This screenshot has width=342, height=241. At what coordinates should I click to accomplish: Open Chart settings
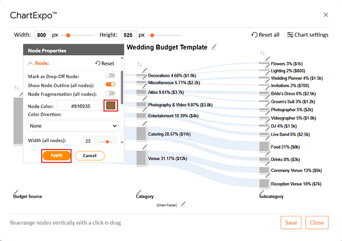[308, 35]
